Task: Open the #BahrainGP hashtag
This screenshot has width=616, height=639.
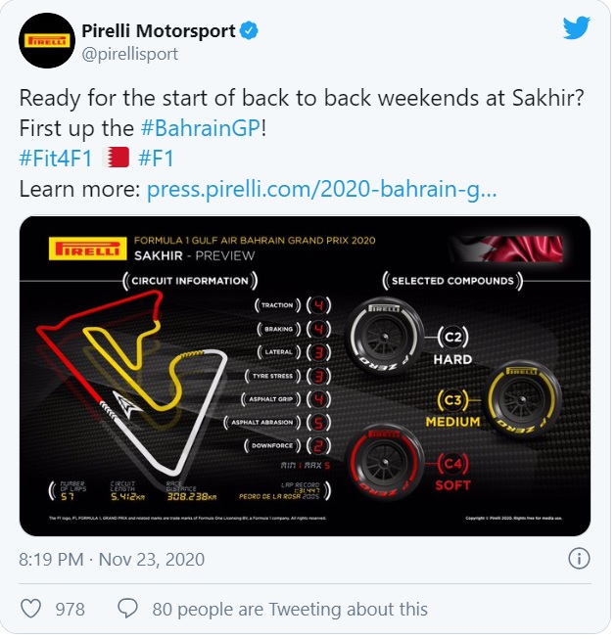Action: click(201, 128)
